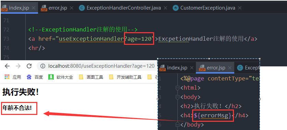
Task: Click <%@page contentType line in error.jsp
Action: point(220,79)
